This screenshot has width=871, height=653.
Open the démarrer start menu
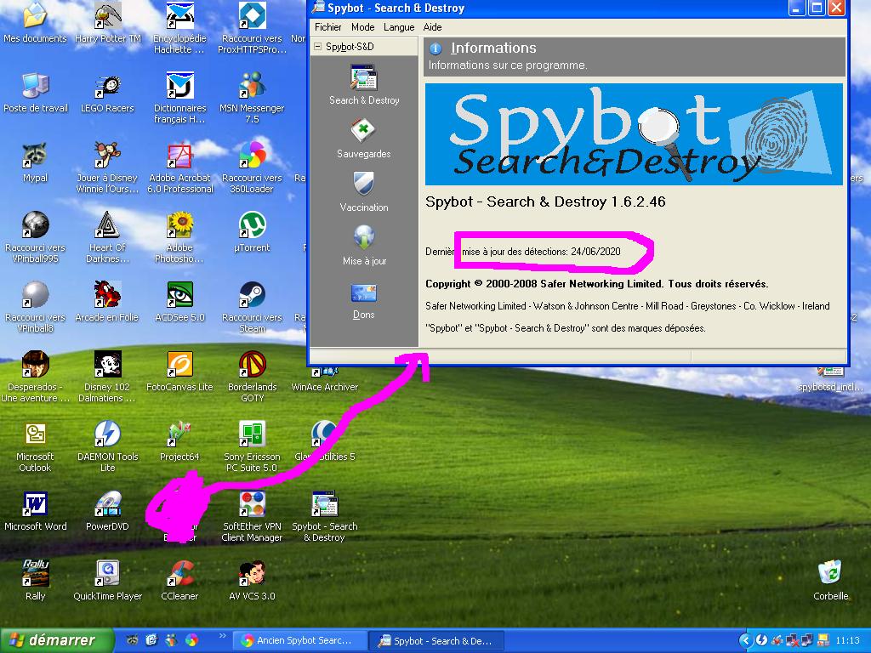point(57,640)
